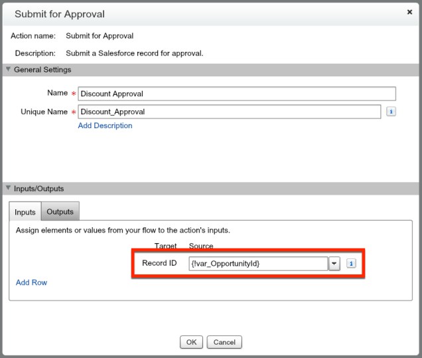Screen dimensions: 422x358
Task: Focus the Unique Name field
Action: click(230, 112)
